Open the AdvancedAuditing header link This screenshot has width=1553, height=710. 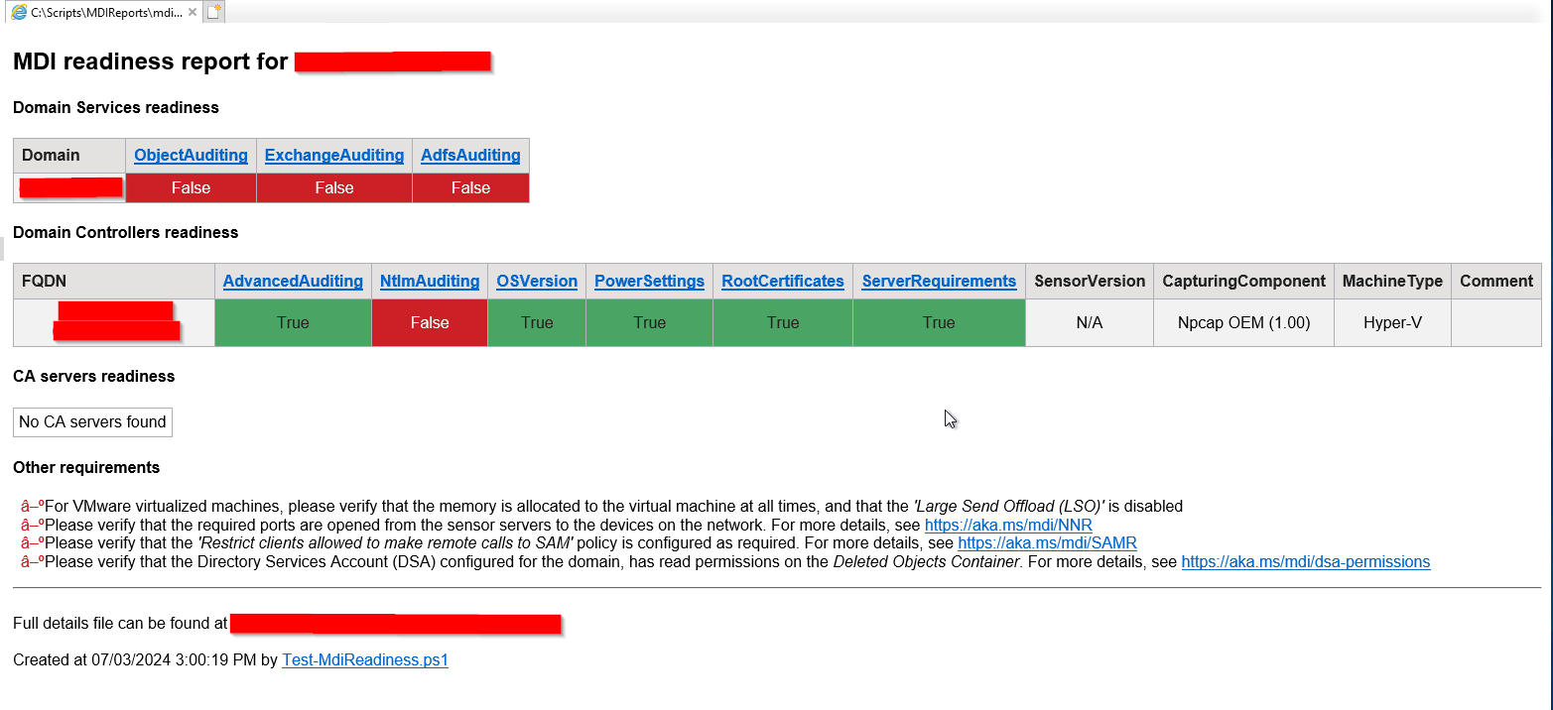click(293, 281)
